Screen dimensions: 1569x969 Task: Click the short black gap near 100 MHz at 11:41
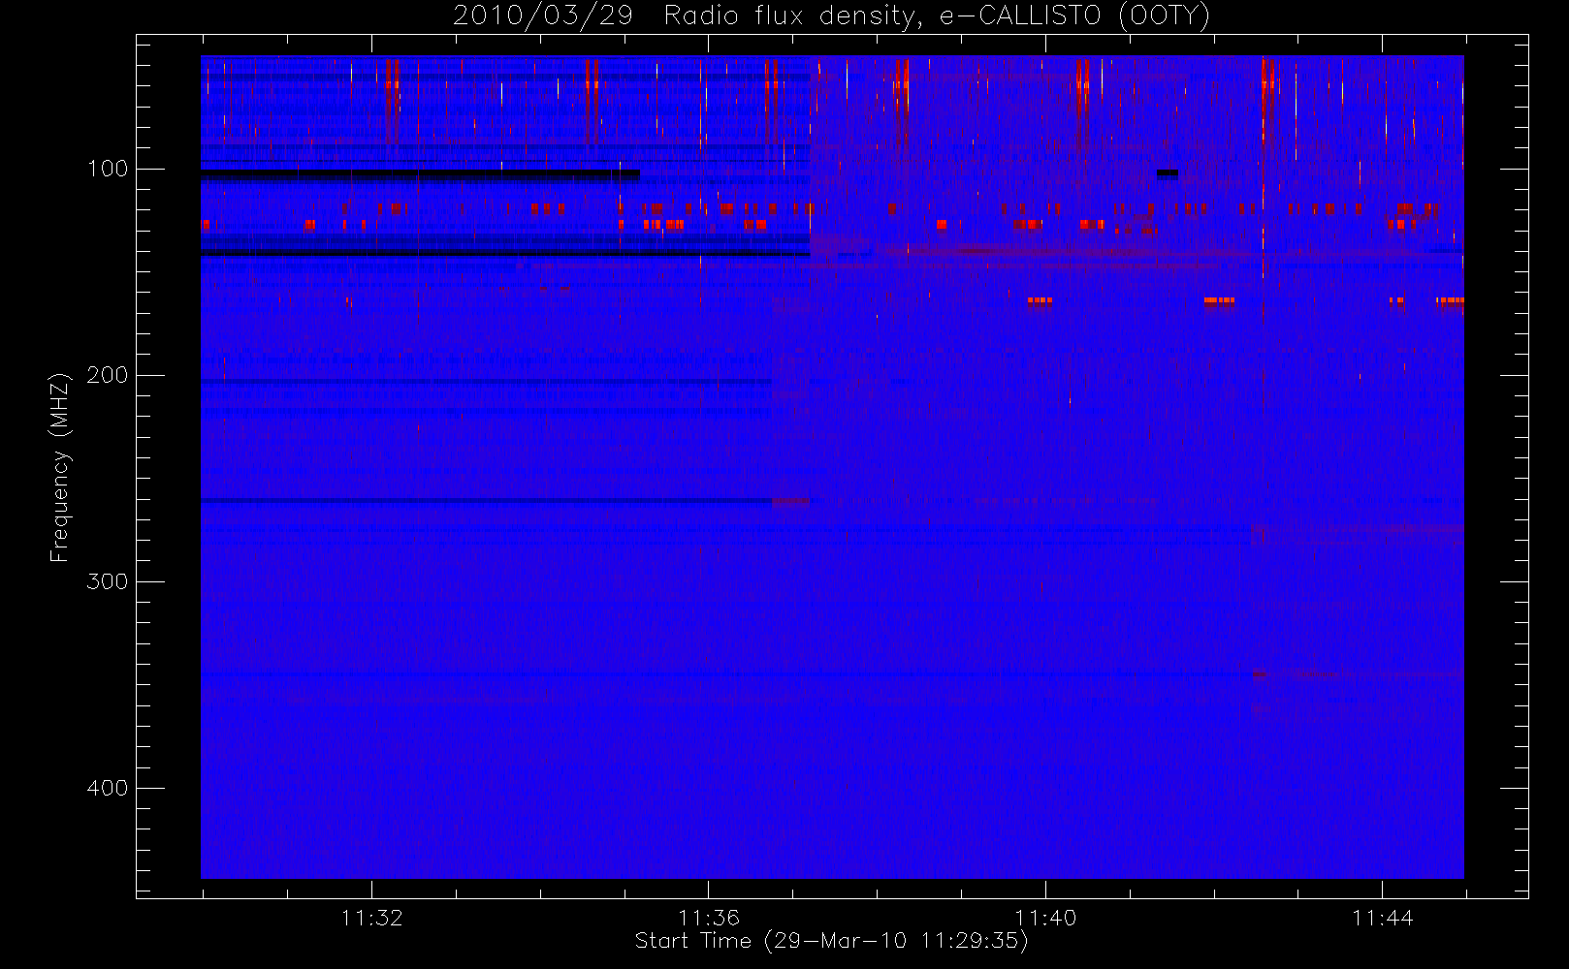(1168, 174)
